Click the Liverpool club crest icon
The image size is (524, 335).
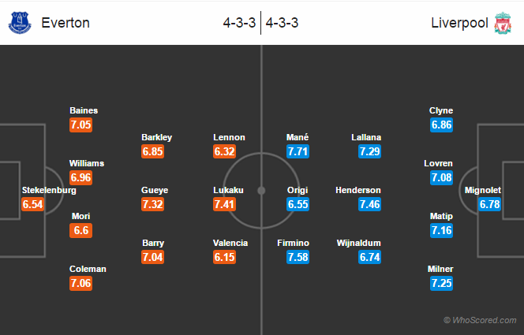(503, 23)
